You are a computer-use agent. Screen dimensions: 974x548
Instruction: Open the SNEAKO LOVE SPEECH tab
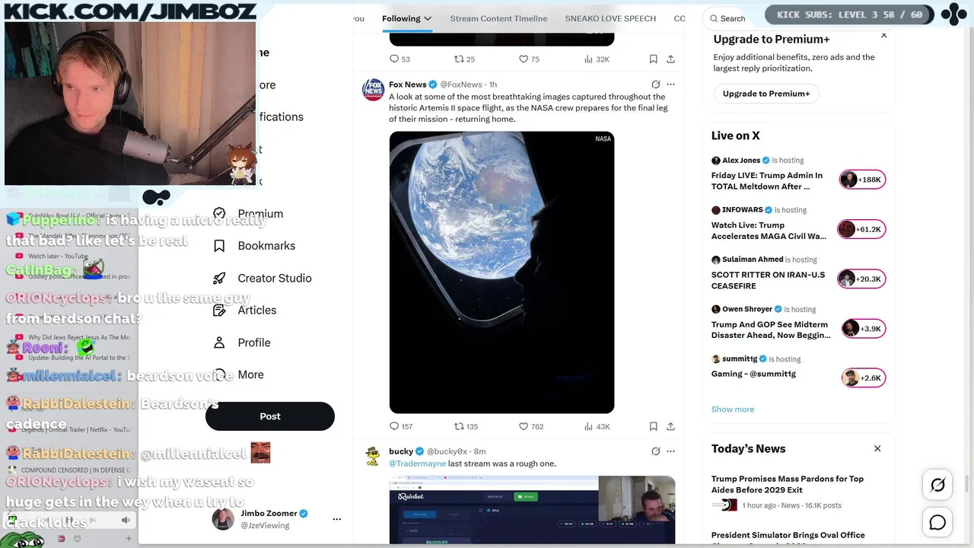610,18
